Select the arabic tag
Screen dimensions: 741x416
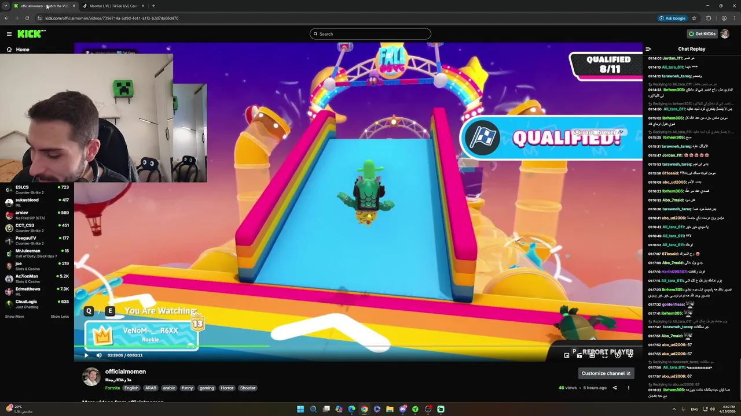point(169,388)
